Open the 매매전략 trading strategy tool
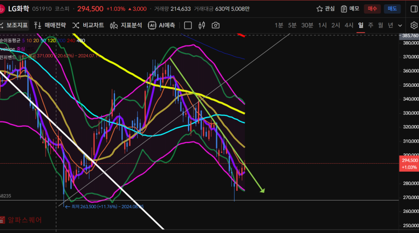This screenshot has width=419, height=233. pos(50,25)
